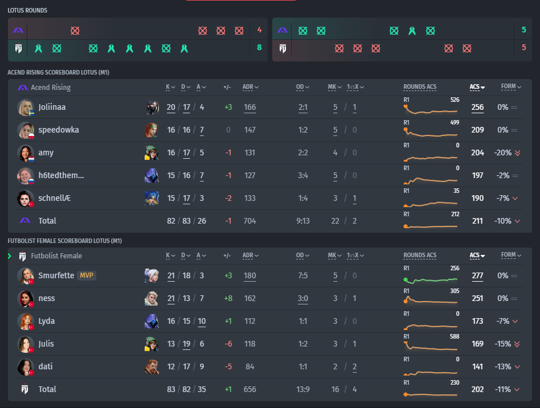Open Acend Rising team link

coord(51,88)
